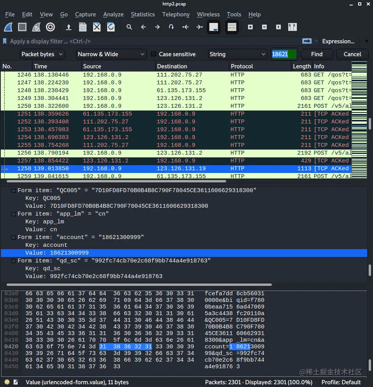The image size is (373, 387).
Task: Collapse the app_lm form item
Action: click(x=14, y=214)
